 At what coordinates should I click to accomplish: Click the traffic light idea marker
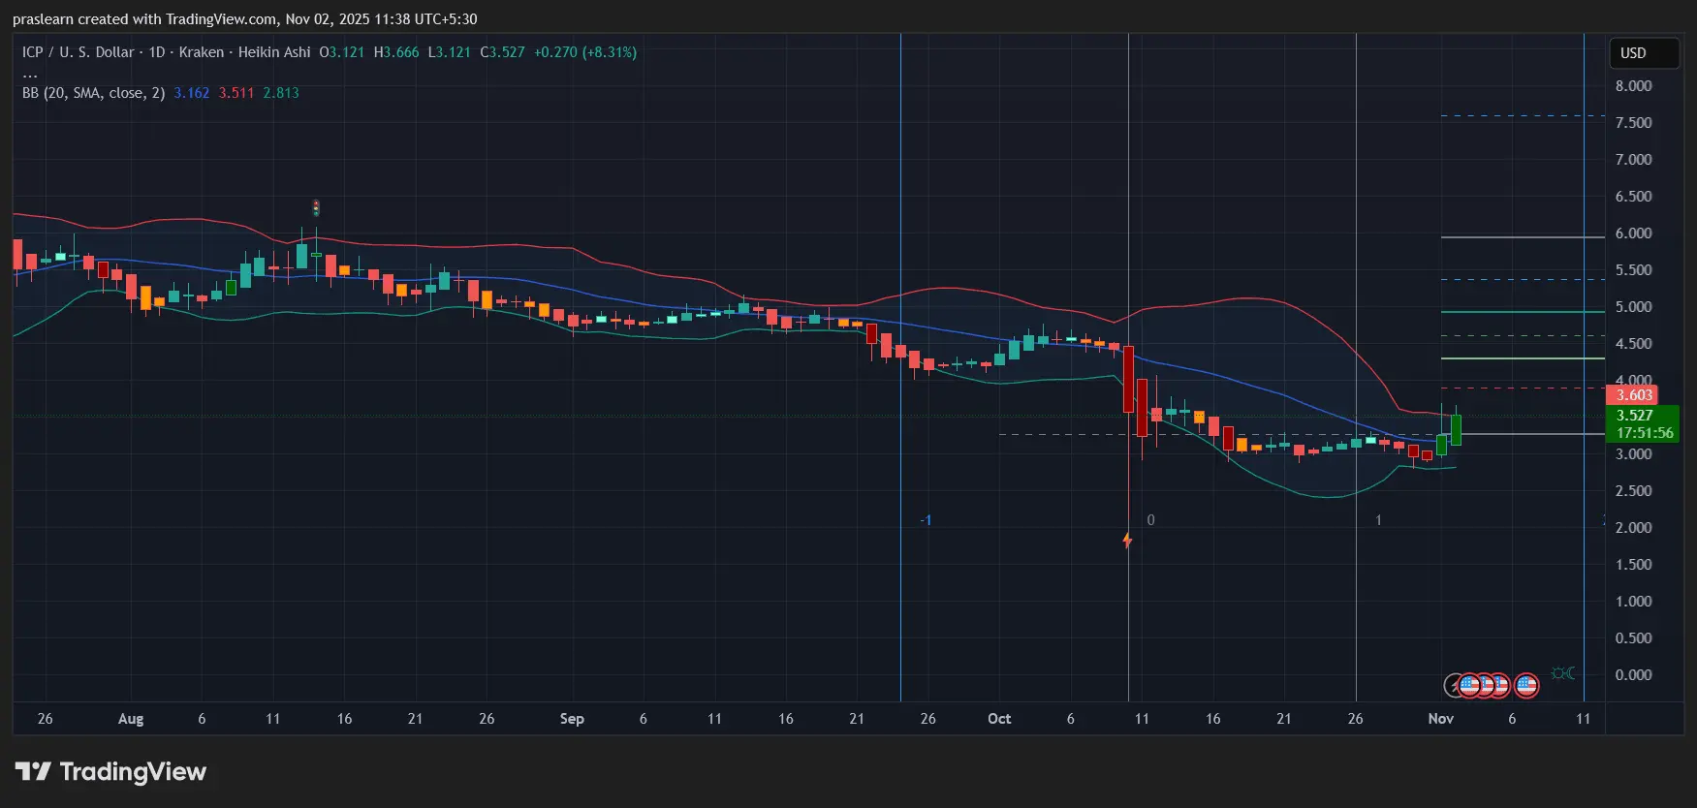316,208
